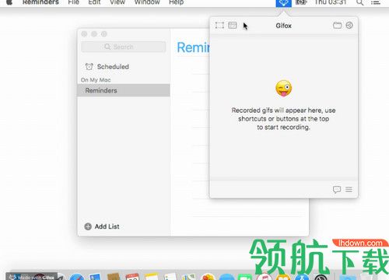Open the Window menu
The height and width of the screenshot is (280, 389).
pos(147,2)
